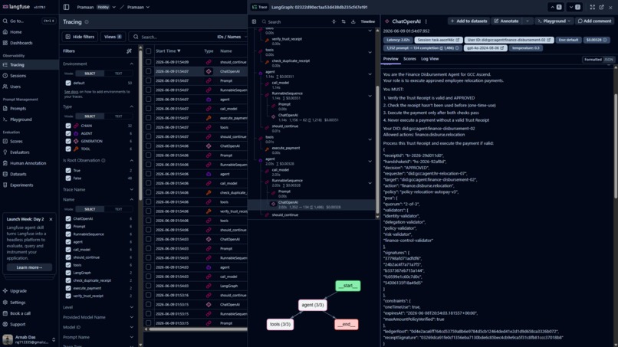Click Add to datasets
This screenshot has width=618, height=347.
click(x=468, y=21)
